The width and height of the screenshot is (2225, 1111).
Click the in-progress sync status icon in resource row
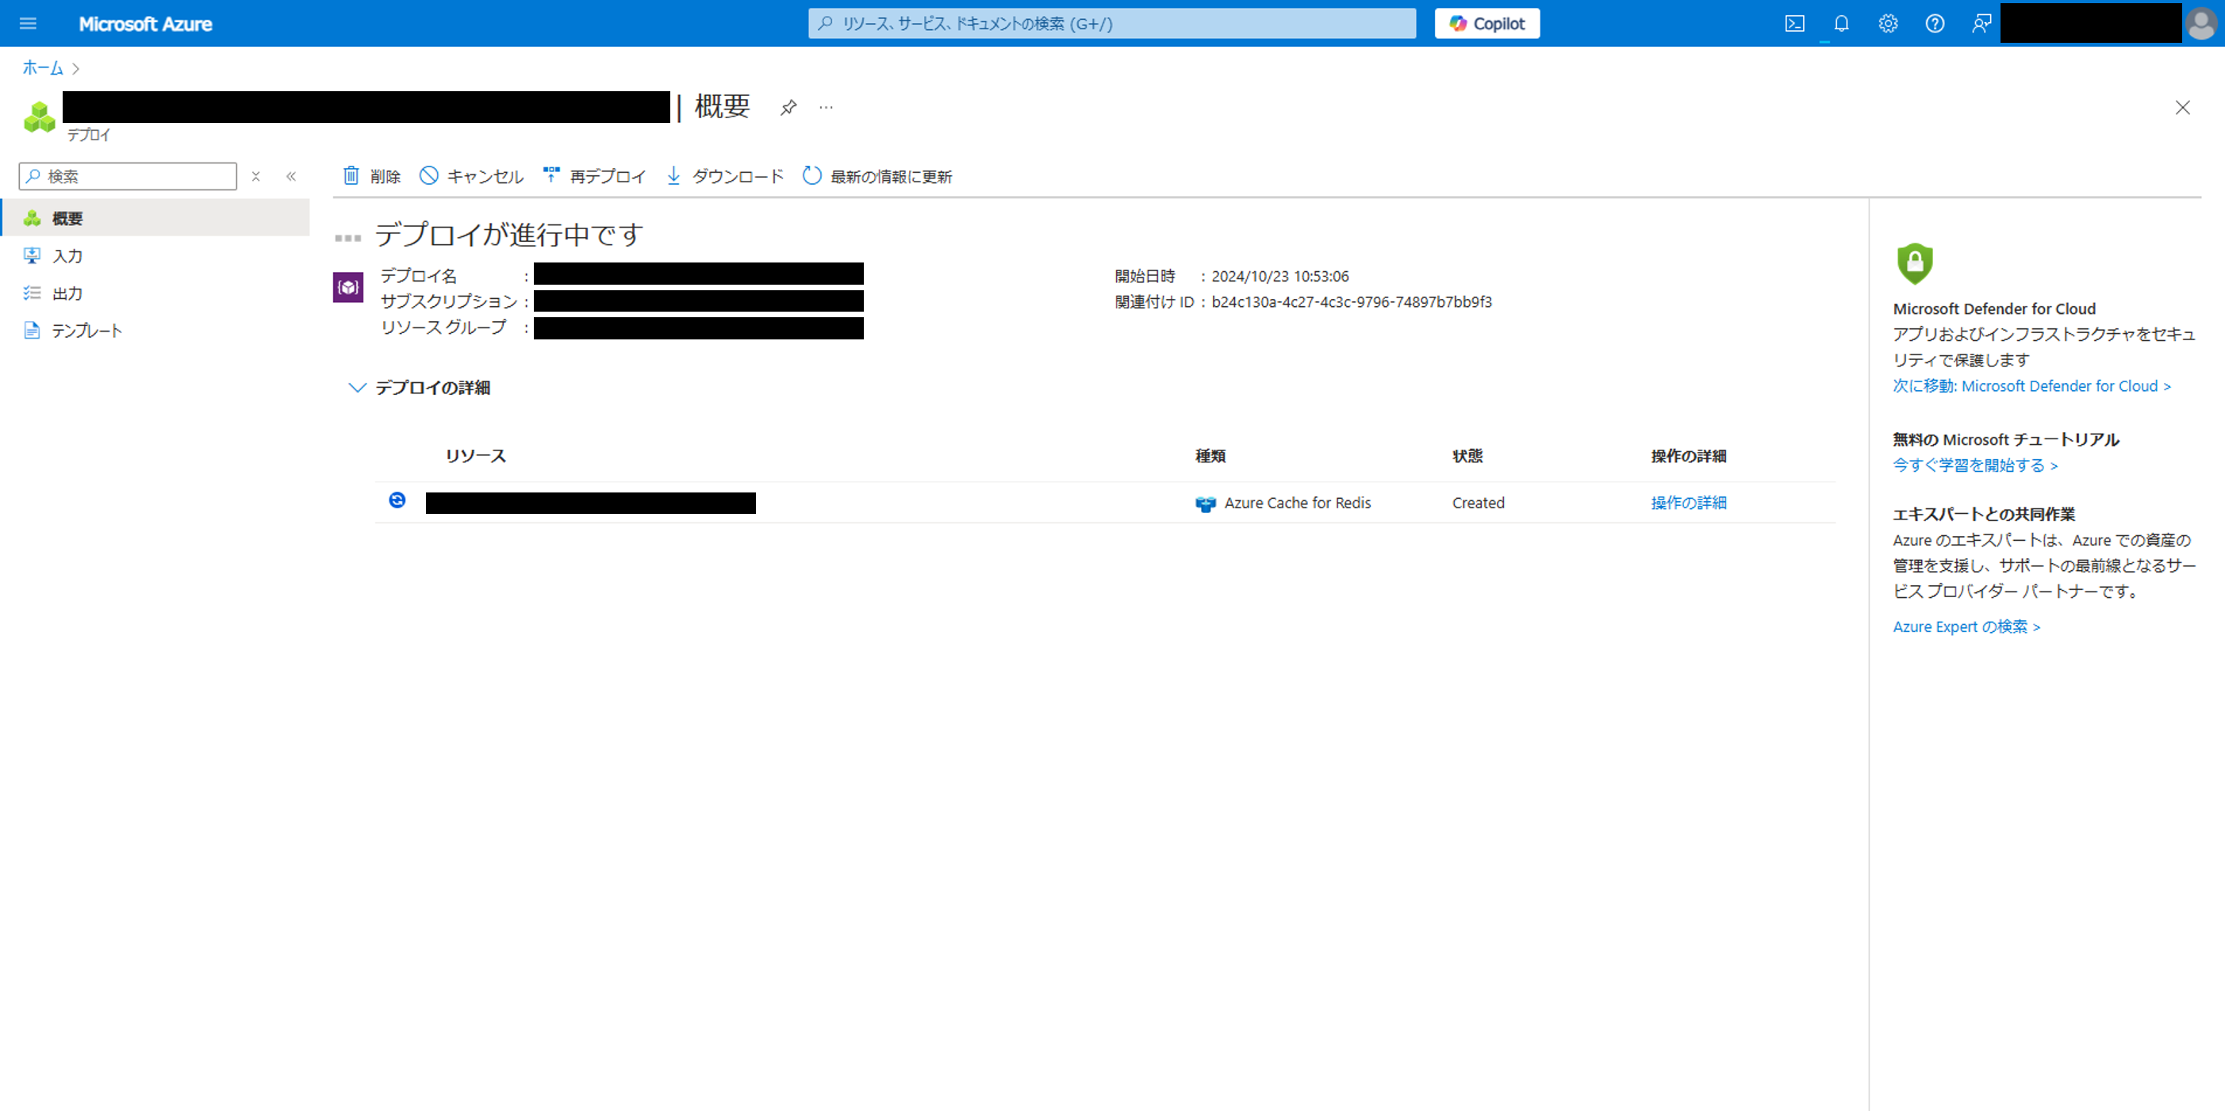(397, 500)
